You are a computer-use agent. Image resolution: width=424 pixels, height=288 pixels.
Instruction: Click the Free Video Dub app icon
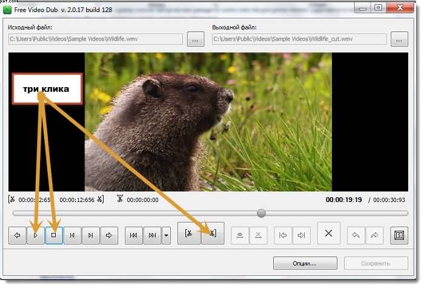(x=7, y=10)
